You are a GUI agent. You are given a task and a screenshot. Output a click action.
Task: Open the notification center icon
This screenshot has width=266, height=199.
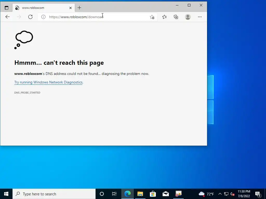point(258,194)
